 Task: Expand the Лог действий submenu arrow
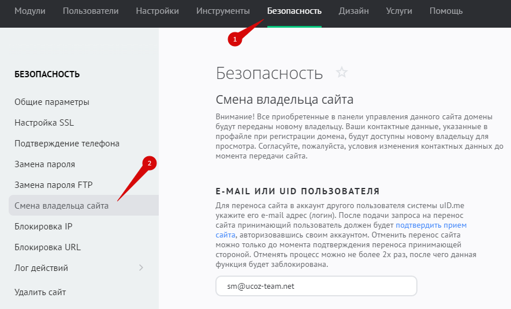(141, 268)
